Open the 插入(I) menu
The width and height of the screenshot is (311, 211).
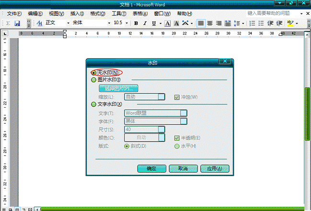(77, 14)
